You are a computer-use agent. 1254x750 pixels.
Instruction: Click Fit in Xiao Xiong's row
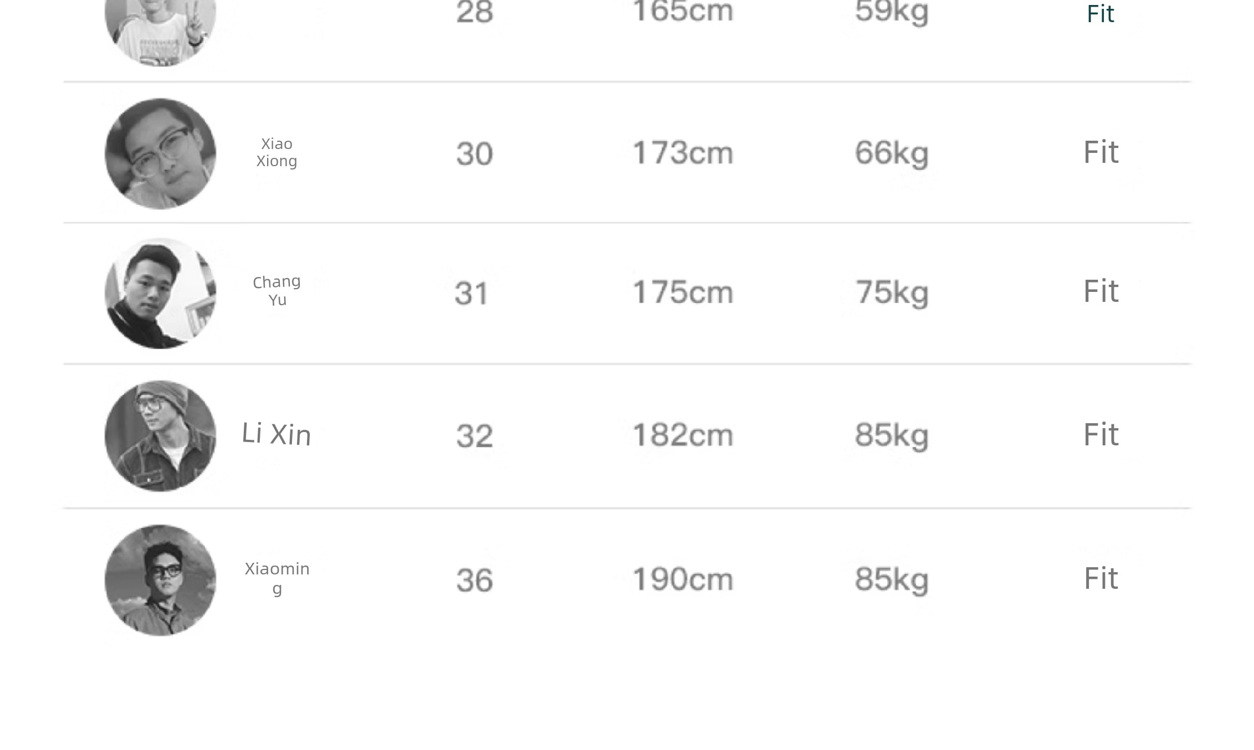click(1101, 152)
